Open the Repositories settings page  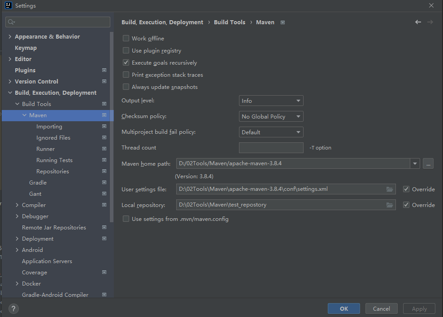(52, 171)
